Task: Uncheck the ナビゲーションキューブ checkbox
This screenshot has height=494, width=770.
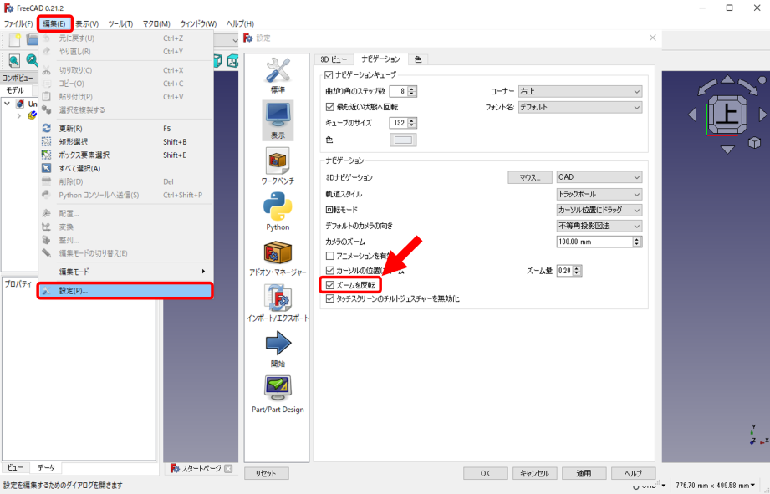Action: pyautogui.click(x=329, y=75)
